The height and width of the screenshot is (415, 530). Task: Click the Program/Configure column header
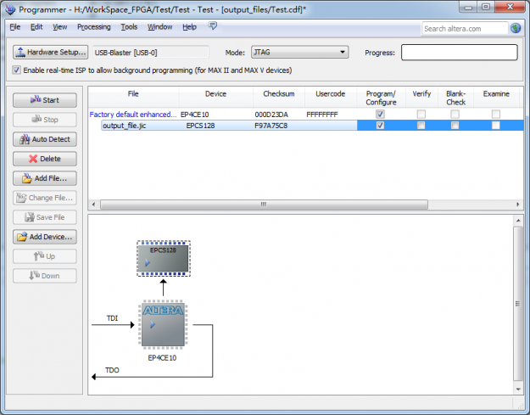pos(381,98)
